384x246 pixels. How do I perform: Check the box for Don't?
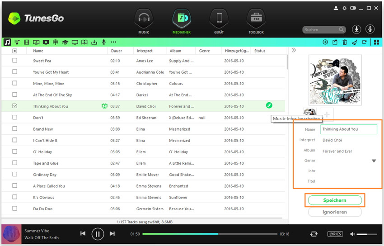[15, 117]
